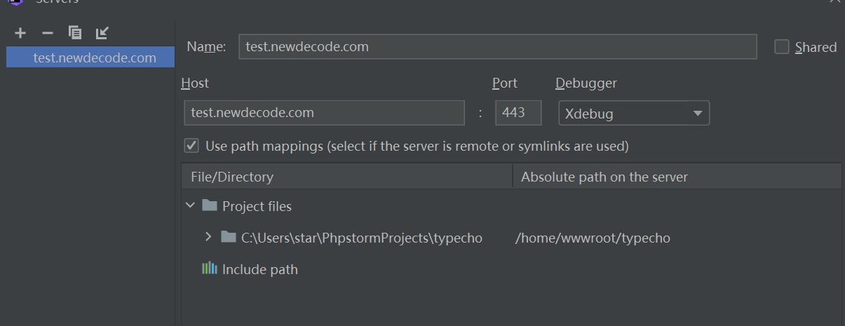Image resolution: width=845 pixels, height=326 pixels.
Task: Click the Name text field
Action: [497, 47]
